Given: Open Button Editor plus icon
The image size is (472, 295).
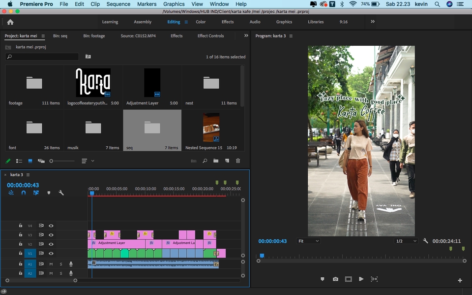Looking at the screenshot, I should [460, 281].
